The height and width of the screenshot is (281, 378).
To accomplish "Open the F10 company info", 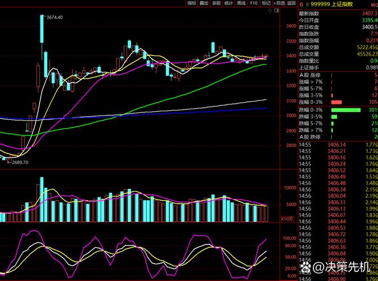I will click(x=254, y=3).
